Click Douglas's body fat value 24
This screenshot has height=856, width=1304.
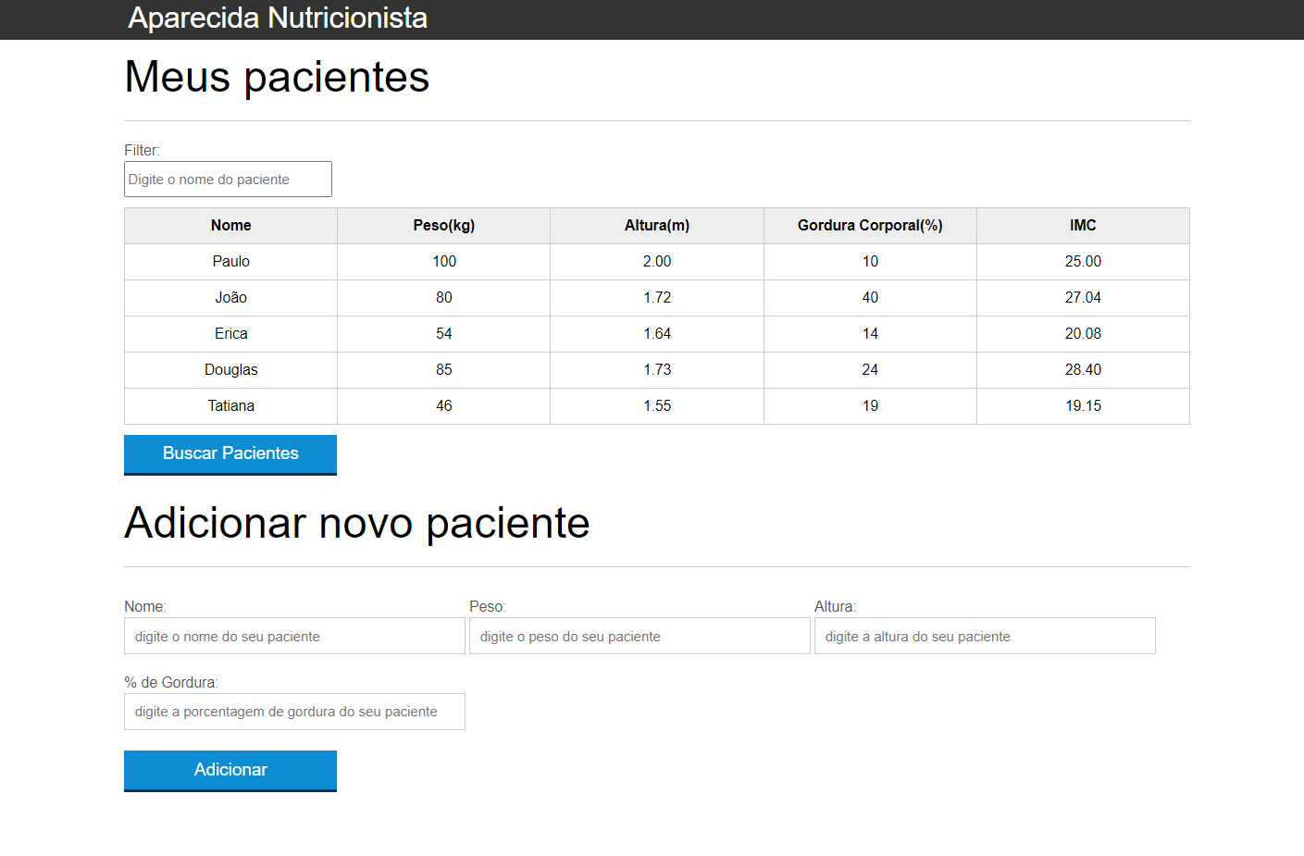tap(870, 370)
